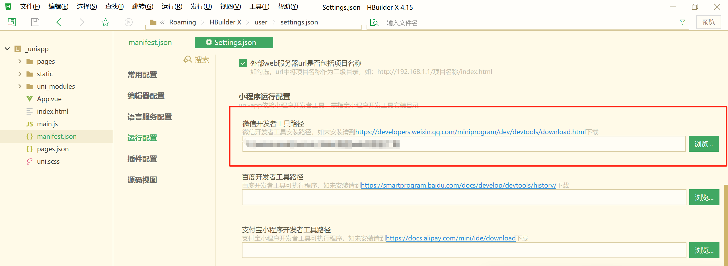Open 语言服务配置 settings section

click(150, 117)
